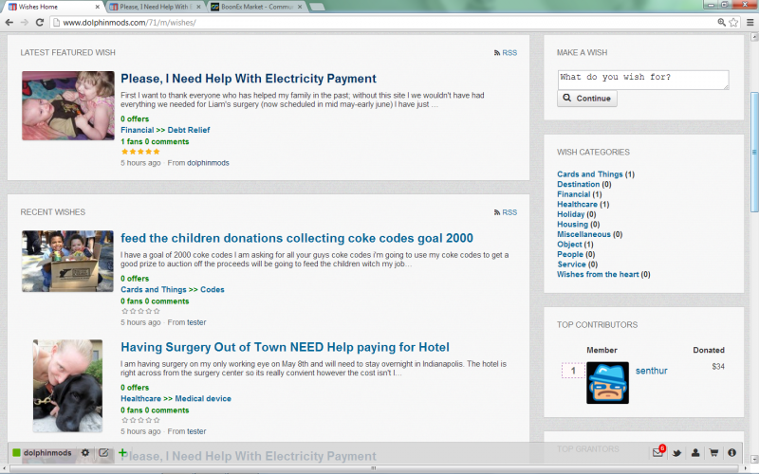Screen dimensions: 759x474
Task: Click the '$34' donated amount
Action: (x=718, y=367)
